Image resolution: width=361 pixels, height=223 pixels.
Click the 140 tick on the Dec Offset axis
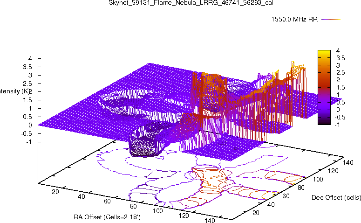348,162
